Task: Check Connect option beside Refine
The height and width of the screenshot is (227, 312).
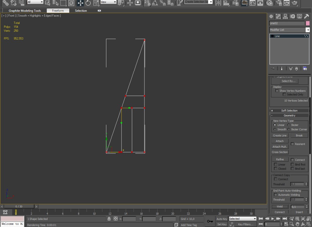Action: pos(292,160)
